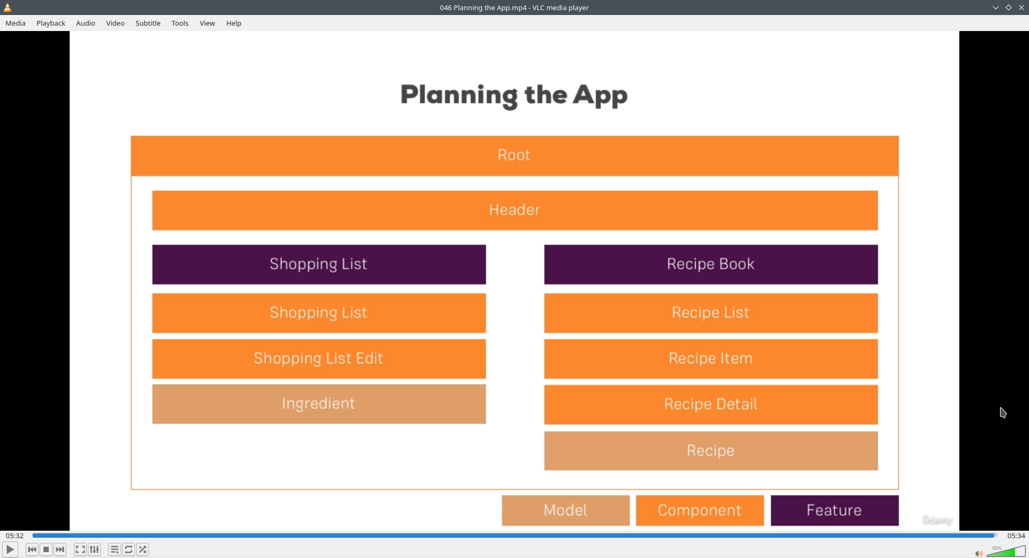Toggle the playlist view
Image resolution: width=1029 pixels, height=558 pixels.
pos(115,549)
